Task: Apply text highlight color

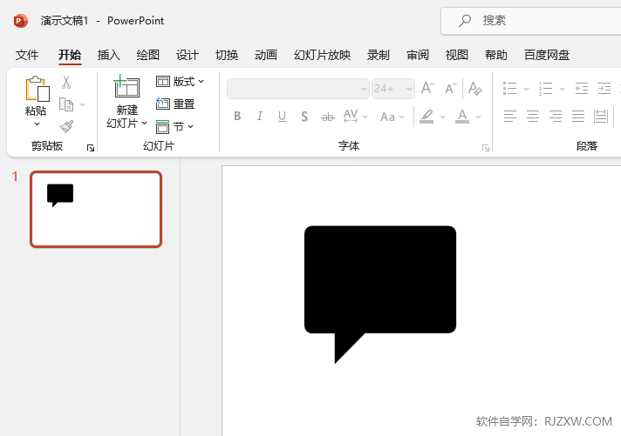Action: coord(427,117)
